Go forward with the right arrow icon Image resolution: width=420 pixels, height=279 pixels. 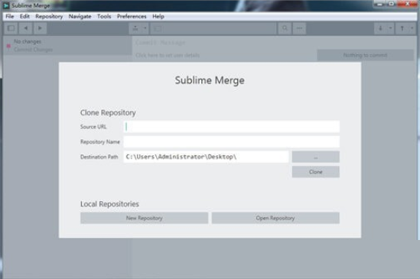point(40,28)
